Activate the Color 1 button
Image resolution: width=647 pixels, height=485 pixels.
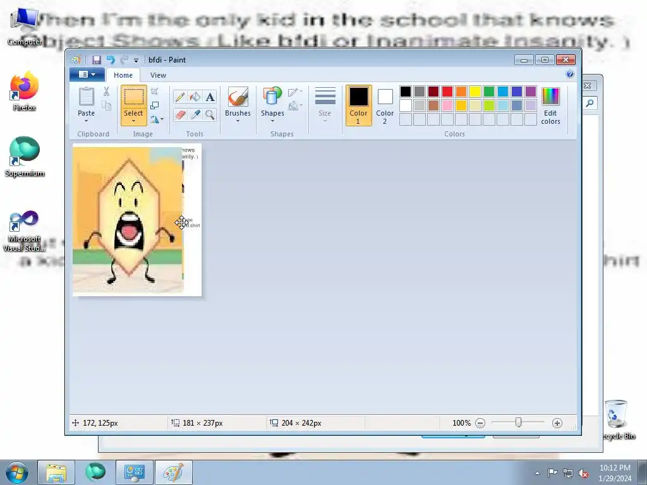(358, 105)
